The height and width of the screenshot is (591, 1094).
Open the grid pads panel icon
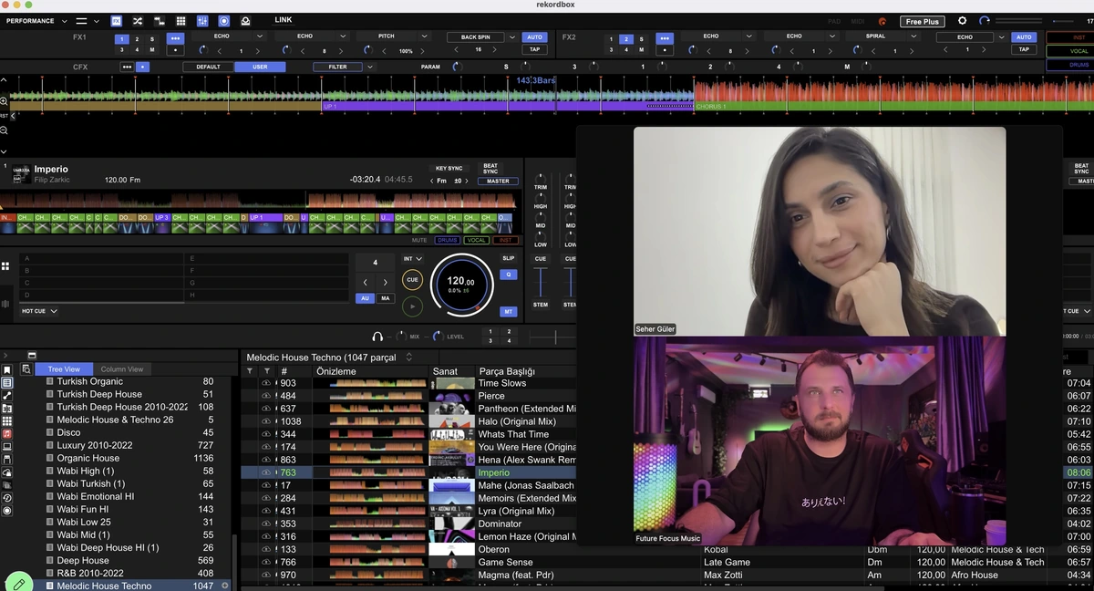pyautogui.click(x=181, y=20)
